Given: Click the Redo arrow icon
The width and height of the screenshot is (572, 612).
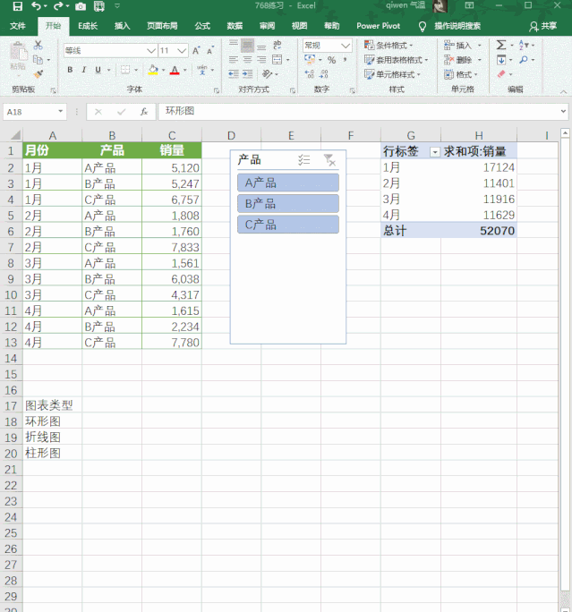Looking at the screenshot, I should pyautogui.click(x=58, y=6).
